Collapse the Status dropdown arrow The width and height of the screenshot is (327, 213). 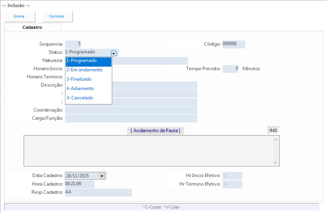coord(114,53)
